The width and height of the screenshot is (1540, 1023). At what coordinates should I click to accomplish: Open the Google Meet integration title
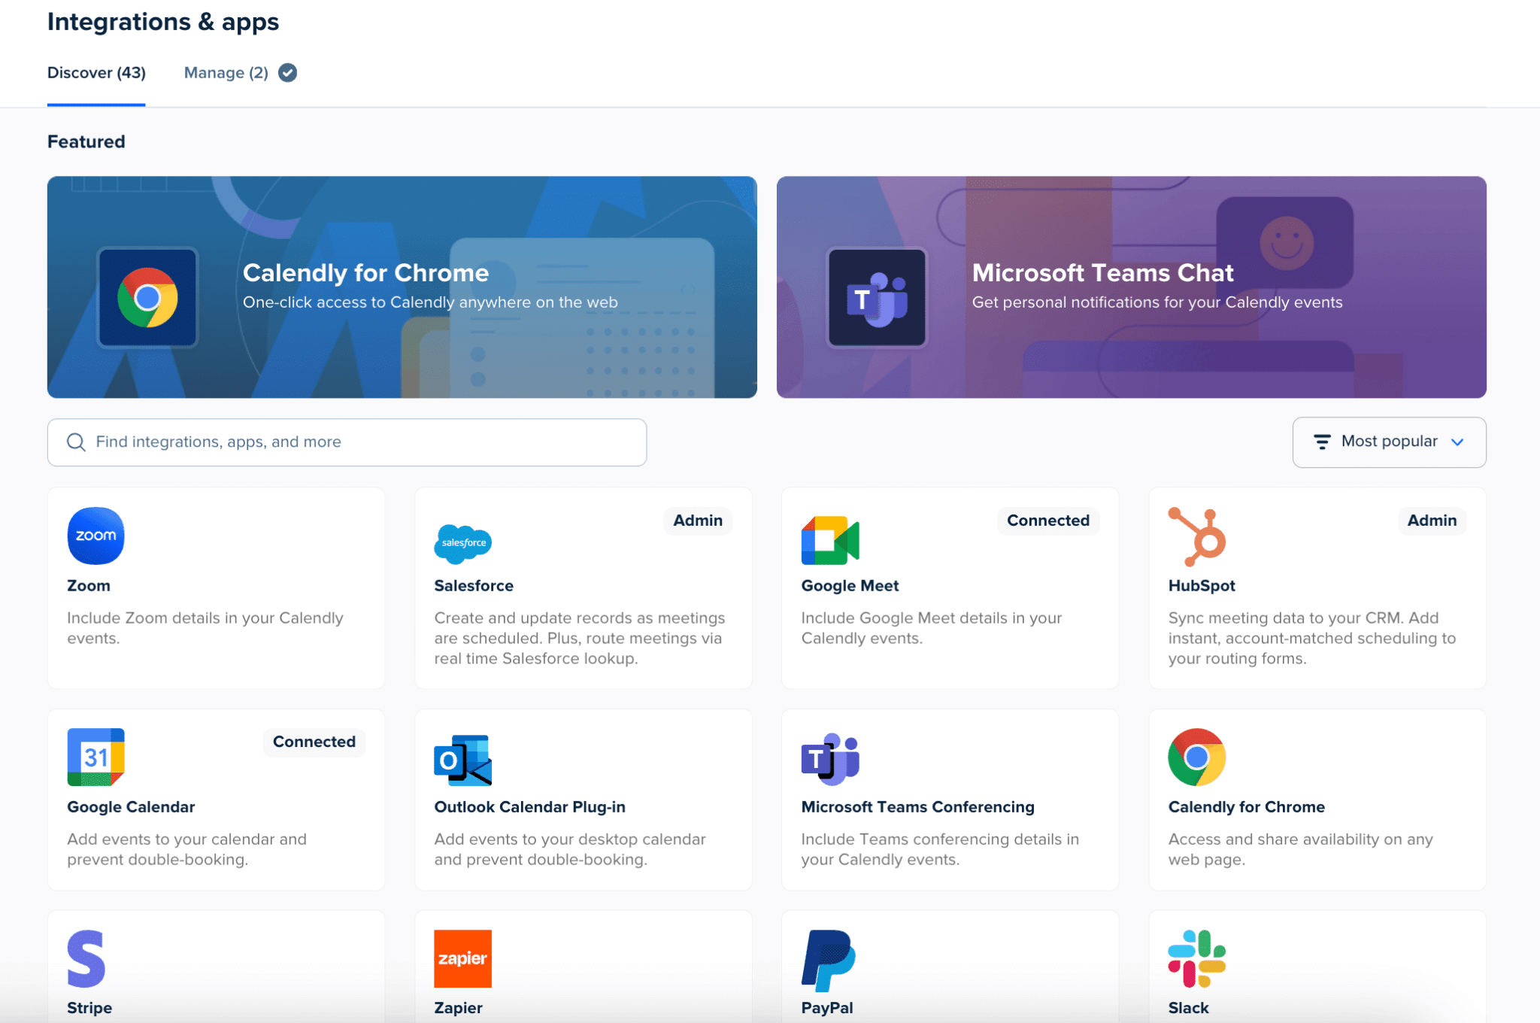pos(850,585)
